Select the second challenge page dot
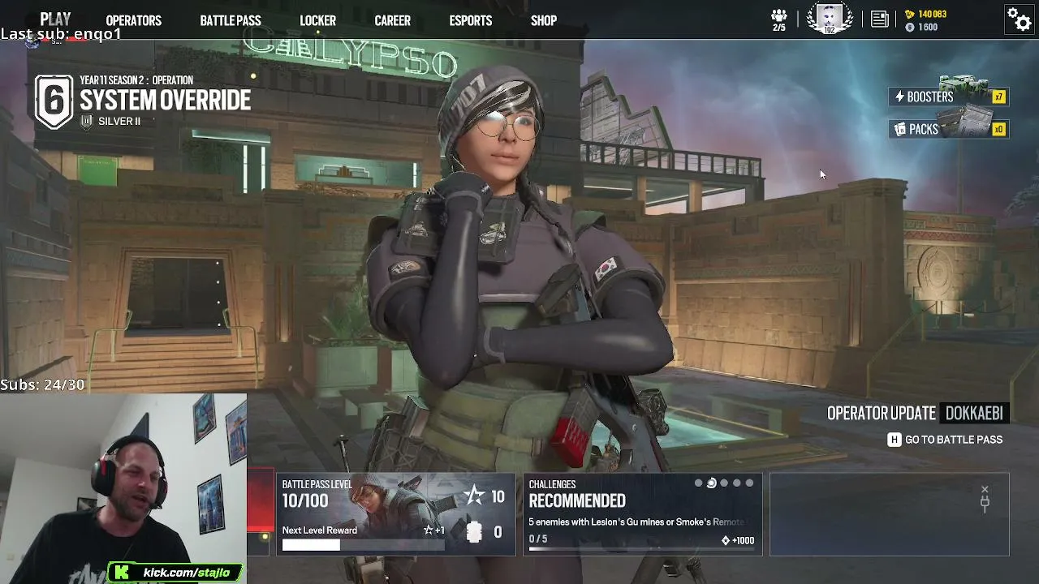 click(x=711, y=483)
